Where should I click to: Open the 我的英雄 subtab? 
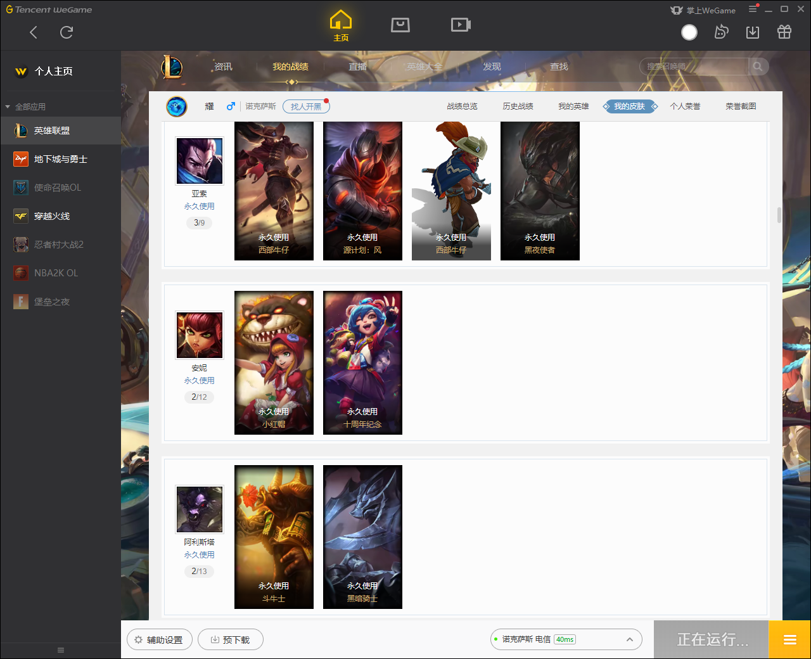click(573, 106)
